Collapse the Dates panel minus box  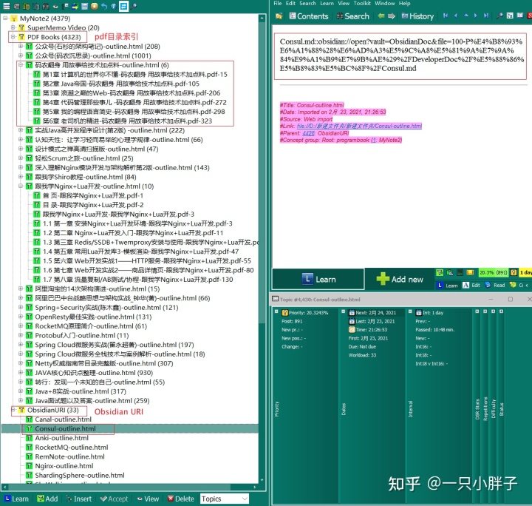click(x=343, y=311)
